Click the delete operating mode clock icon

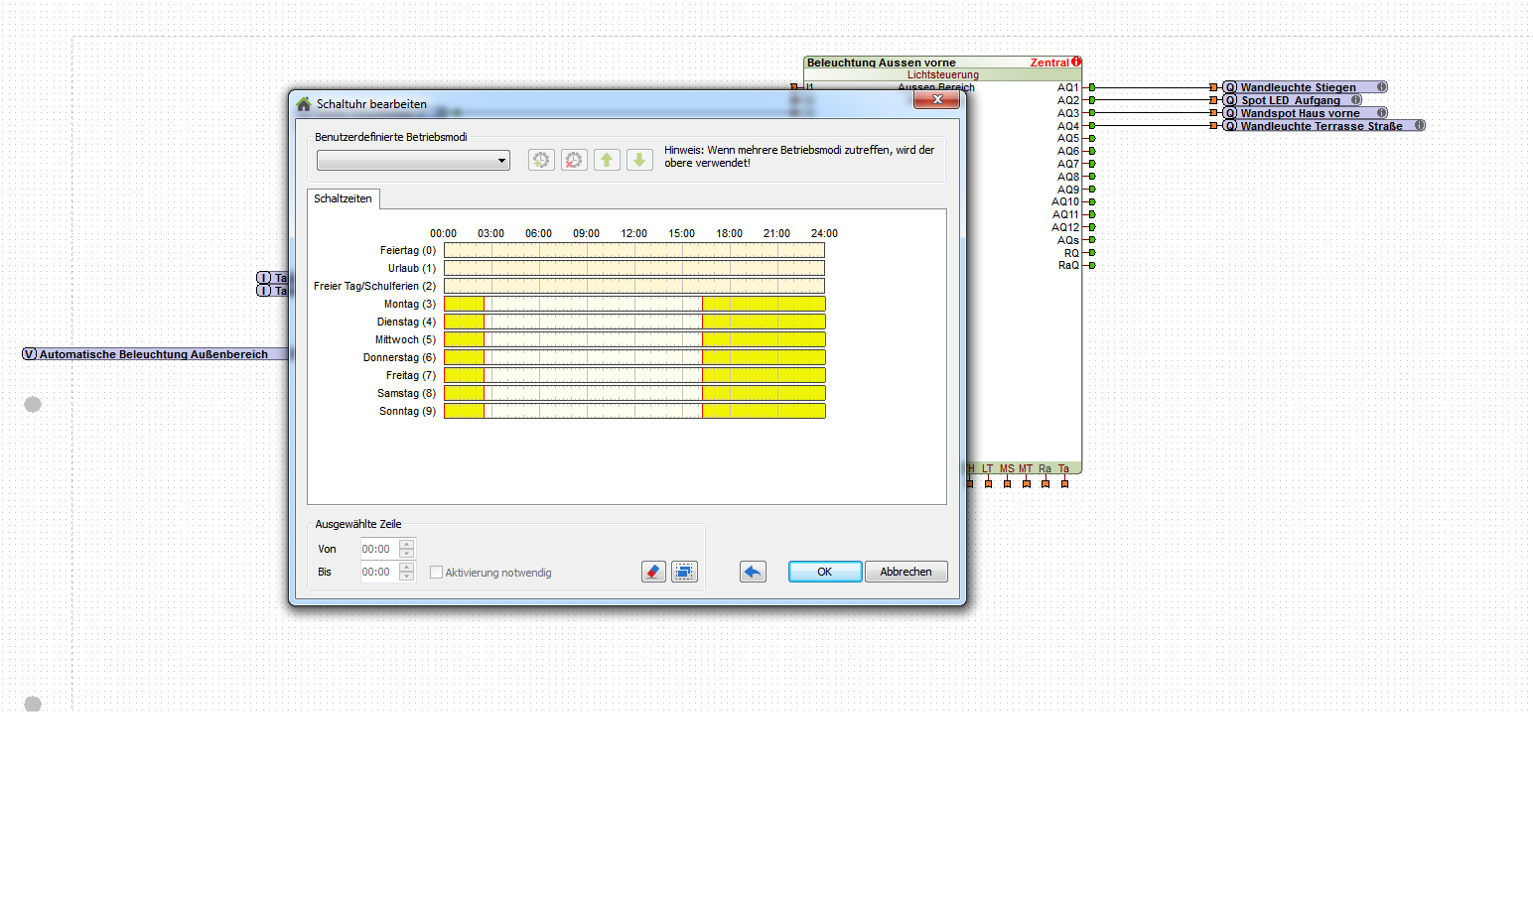coord(574,160)
